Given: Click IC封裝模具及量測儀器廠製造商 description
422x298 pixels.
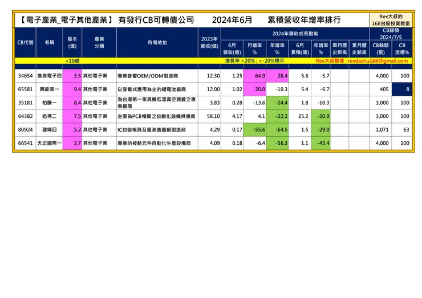Looking at the screenshot, I should pos(152,130).
